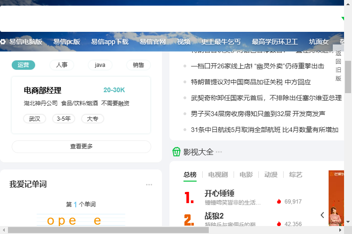Viewport: 352px width, 234px height.
Task: Open the 开心锤锤 video title
Action: pos(220,193)
